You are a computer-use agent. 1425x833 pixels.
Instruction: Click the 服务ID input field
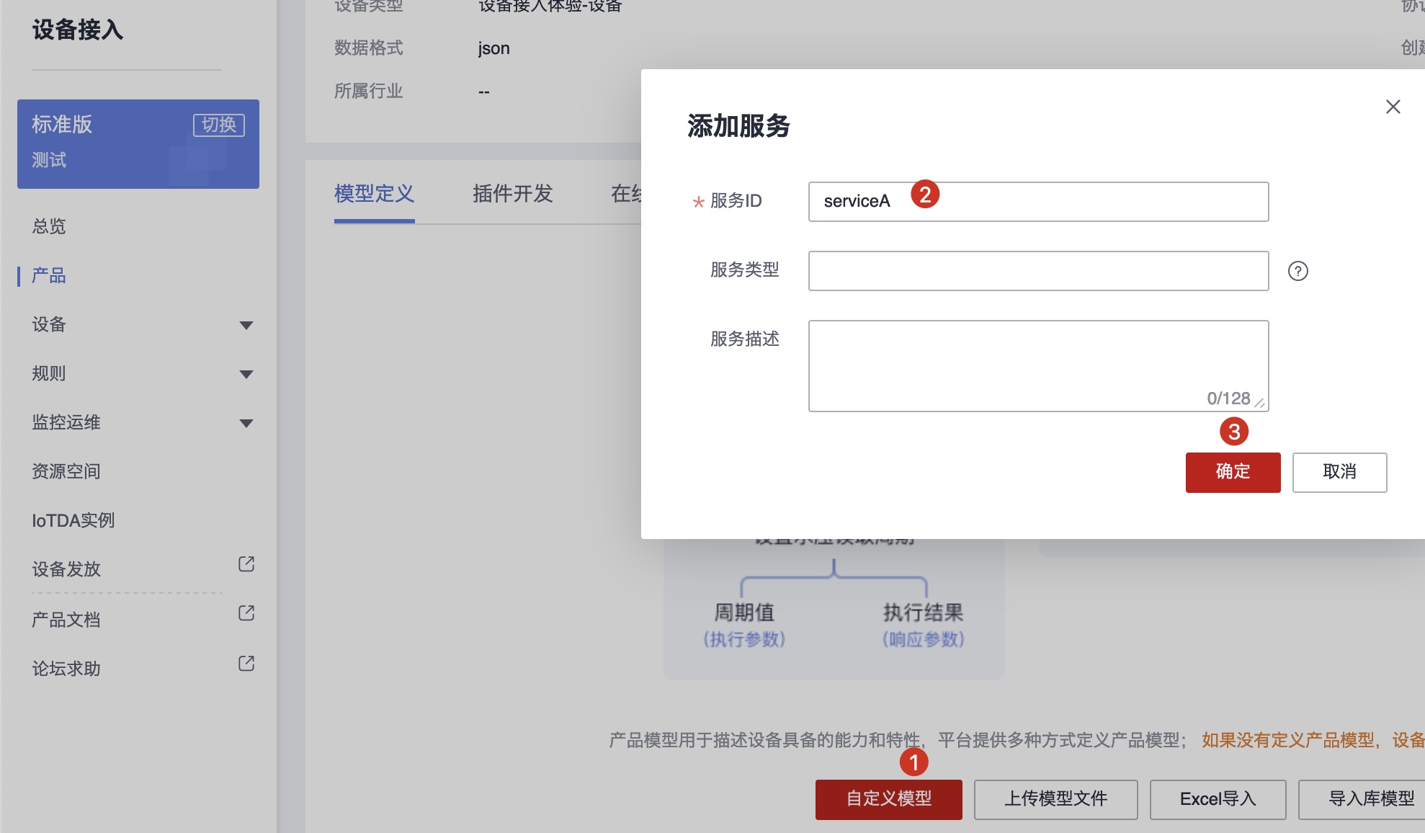[1081, 202]
